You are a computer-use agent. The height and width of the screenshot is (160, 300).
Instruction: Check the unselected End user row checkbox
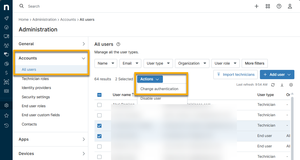[x=99, y=147]
